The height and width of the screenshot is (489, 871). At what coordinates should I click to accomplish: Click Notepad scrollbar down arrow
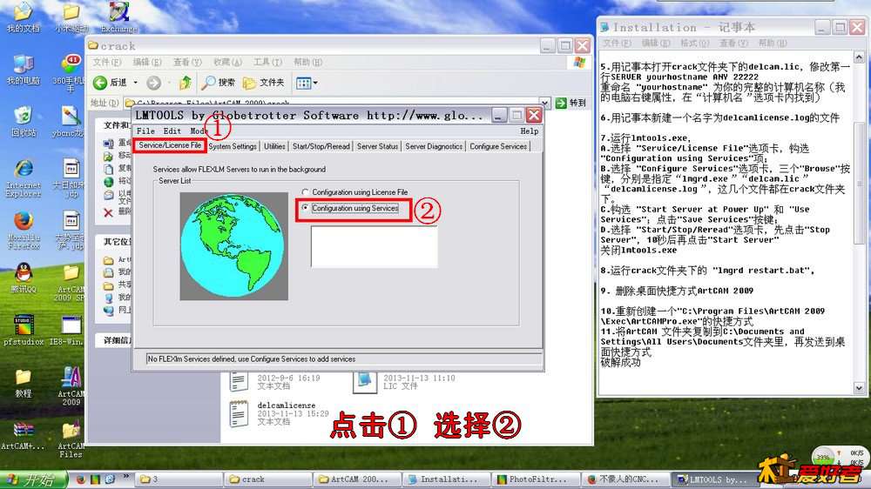(859, 388)
